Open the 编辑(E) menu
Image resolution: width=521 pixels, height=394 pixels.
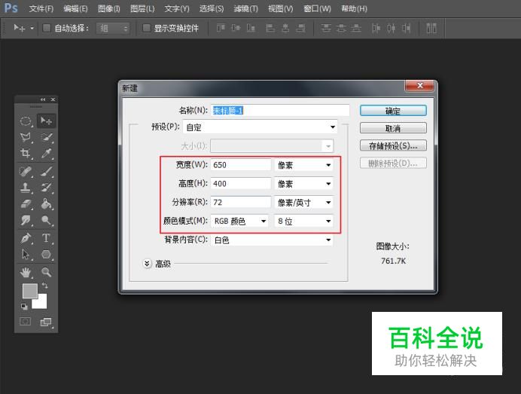coord(75,8)
